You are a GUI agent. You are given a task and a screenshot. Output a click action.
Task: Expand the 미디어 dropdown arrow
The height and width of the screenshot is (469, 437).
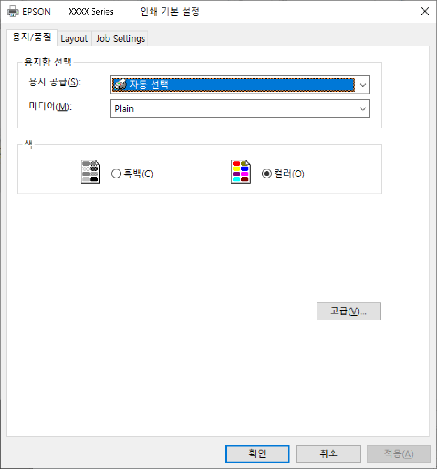point(363,109)
